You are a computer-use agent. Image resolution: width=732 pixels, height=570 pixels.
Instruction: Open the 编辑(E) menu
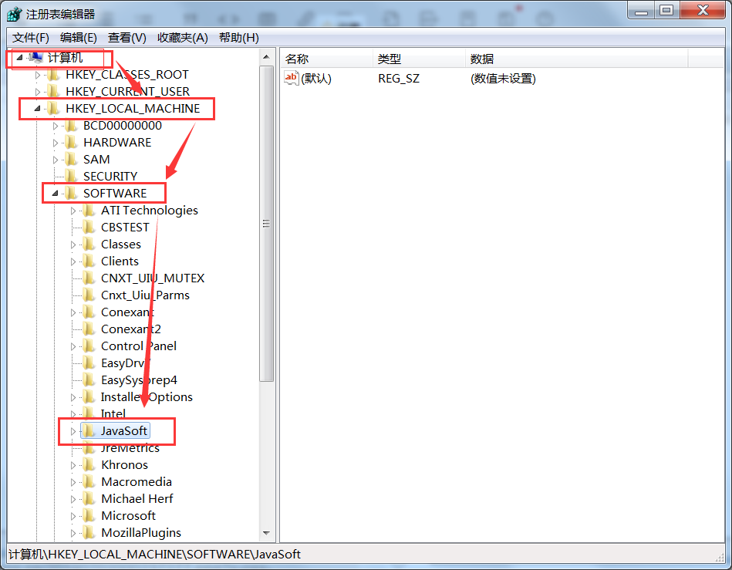pos(79,38)
